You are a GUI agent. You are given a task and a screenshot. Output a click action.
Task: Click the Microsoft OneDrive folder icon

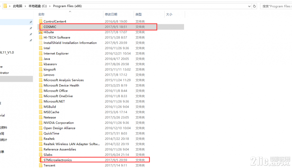41,96
